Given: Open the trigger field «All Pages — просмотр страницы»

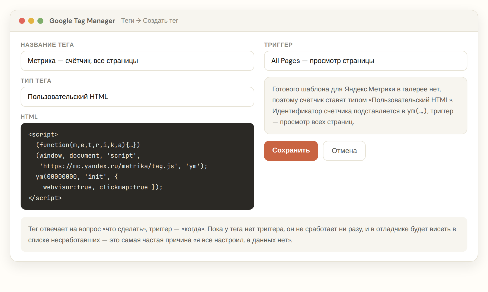Looking at the screenshot, I should [x=365, y=61].
